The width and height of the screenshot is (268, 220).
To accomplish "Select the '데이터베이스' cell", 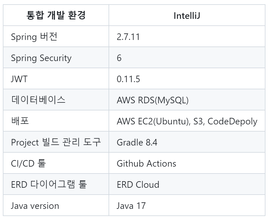I will (56, 100).
